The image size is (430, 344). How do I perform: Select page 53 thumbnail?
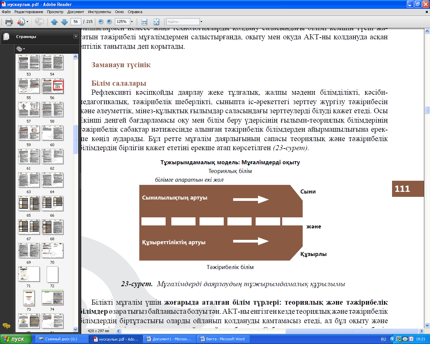click(29, 62)
